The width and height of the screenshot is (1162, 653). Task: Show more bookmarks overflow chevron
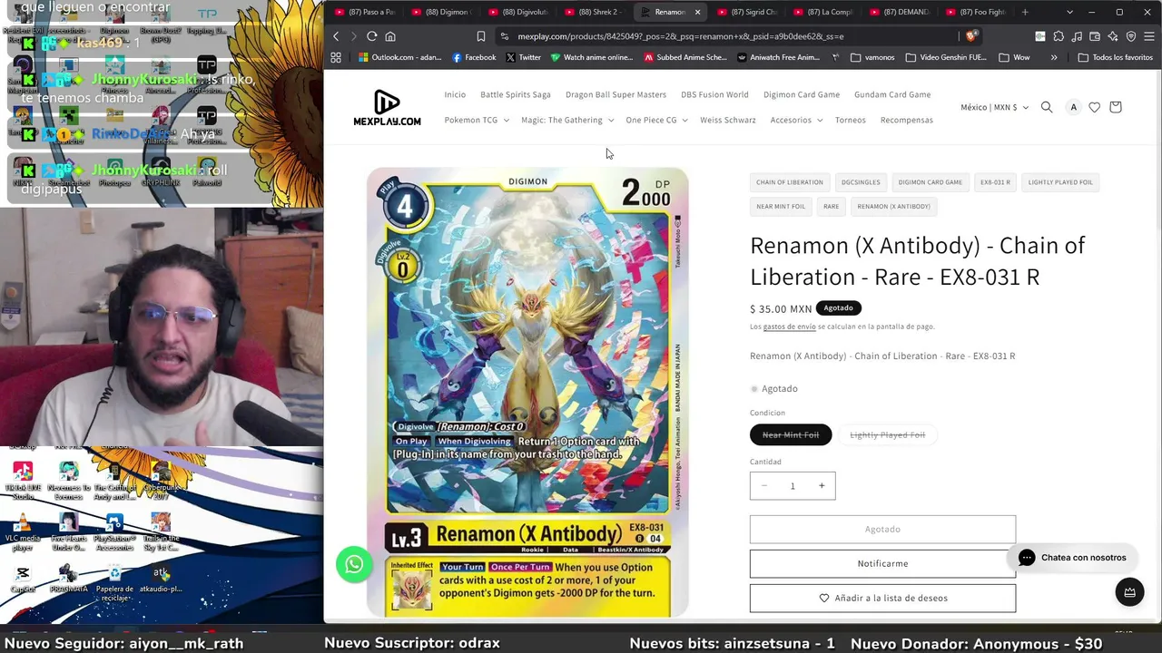click(x=1054, y=57)
